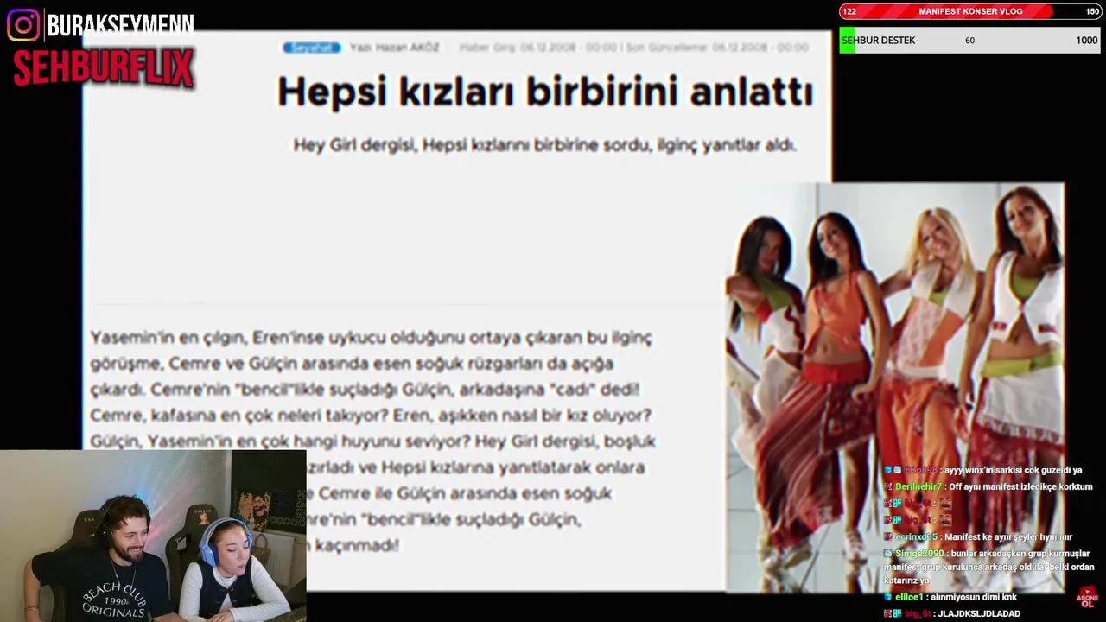Click chat username eliloe1
Image resolution: width=1106 pixels, height=622 pixels.
[909, 597]
